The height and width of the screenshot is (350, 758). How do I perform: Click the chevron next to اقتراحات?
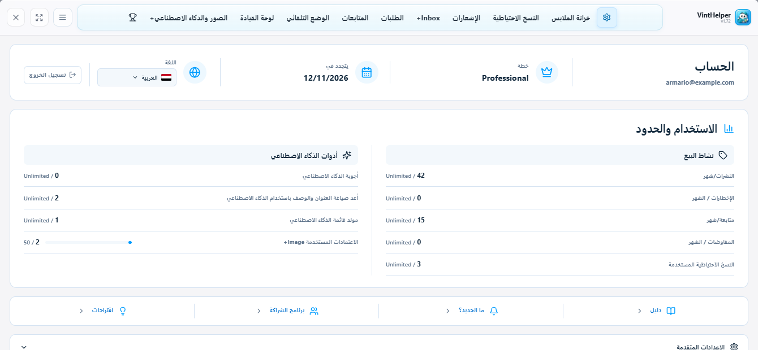(x=81, y=311)
